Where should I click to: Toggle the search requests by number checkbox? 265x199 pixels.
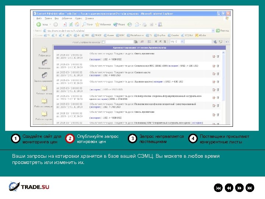point(103,42)
